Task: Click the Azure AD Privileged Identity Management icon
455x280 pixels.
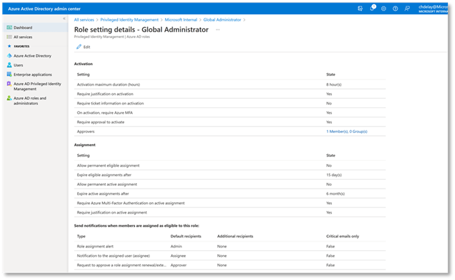Action: pyautogui.click(x=9, y=84)
